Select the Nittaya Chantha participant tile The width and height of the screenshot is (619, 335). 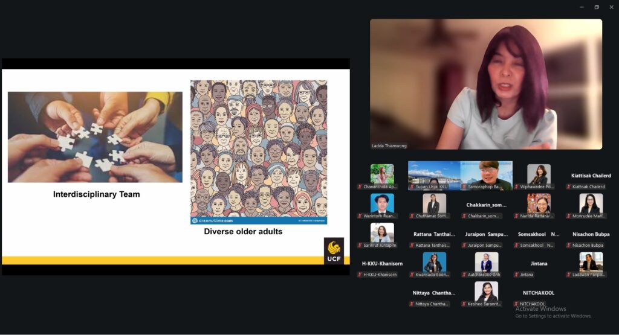click(x=434, y=293)
